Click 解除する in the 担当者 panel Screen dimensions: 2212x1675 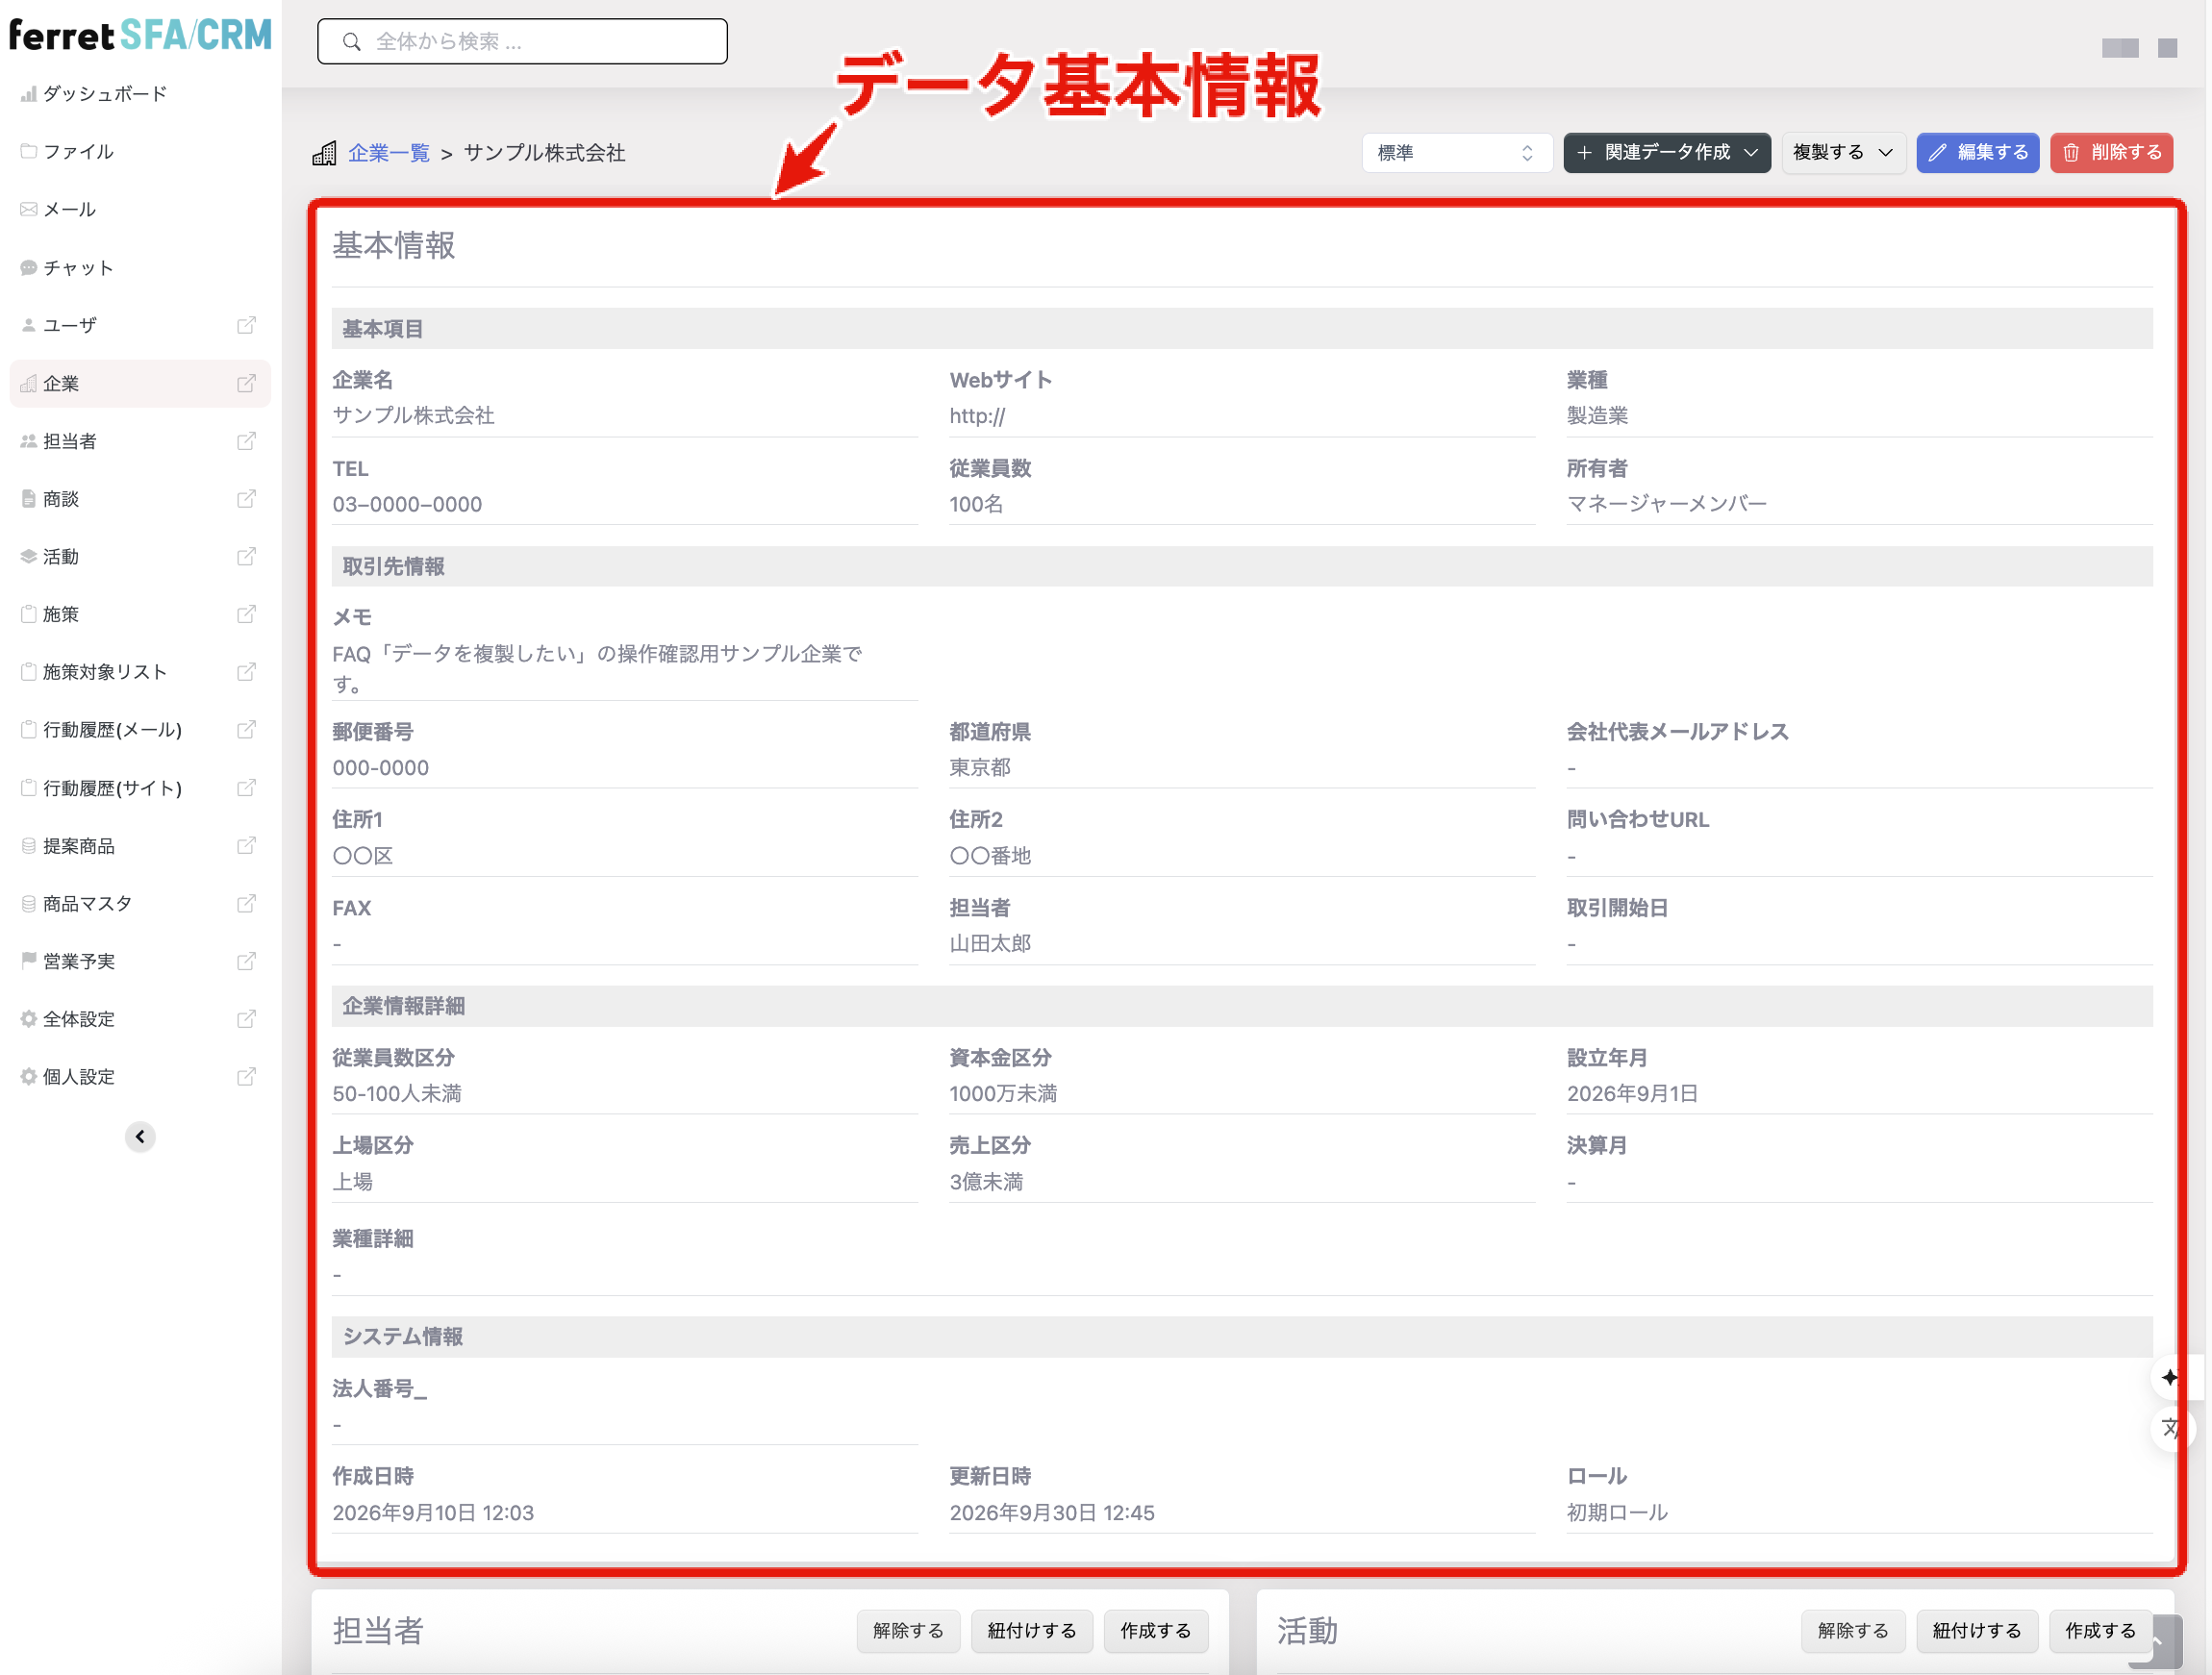tap(908, 1630)
